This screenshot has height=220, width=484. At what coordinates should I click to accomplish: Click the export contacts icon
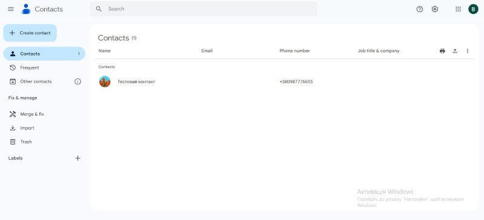455,51
